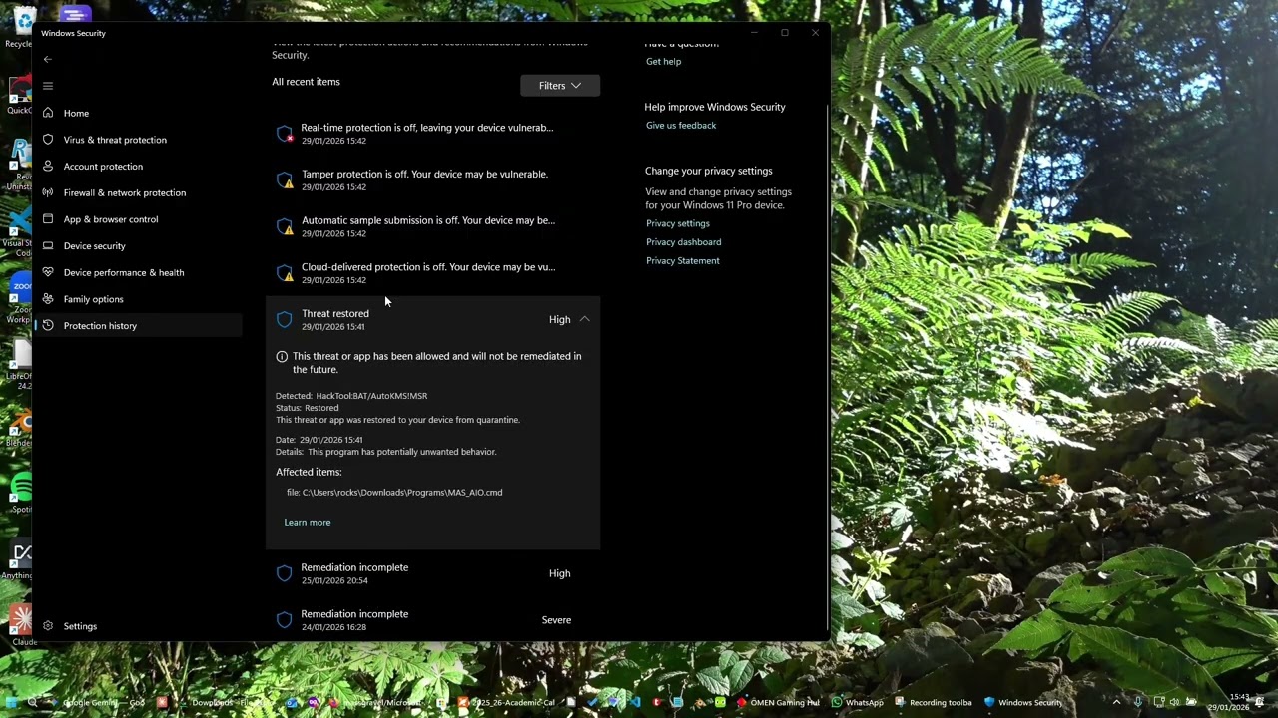Click the Settings gear icon
Screen dimensions: 1278x718
click(47, 626)
